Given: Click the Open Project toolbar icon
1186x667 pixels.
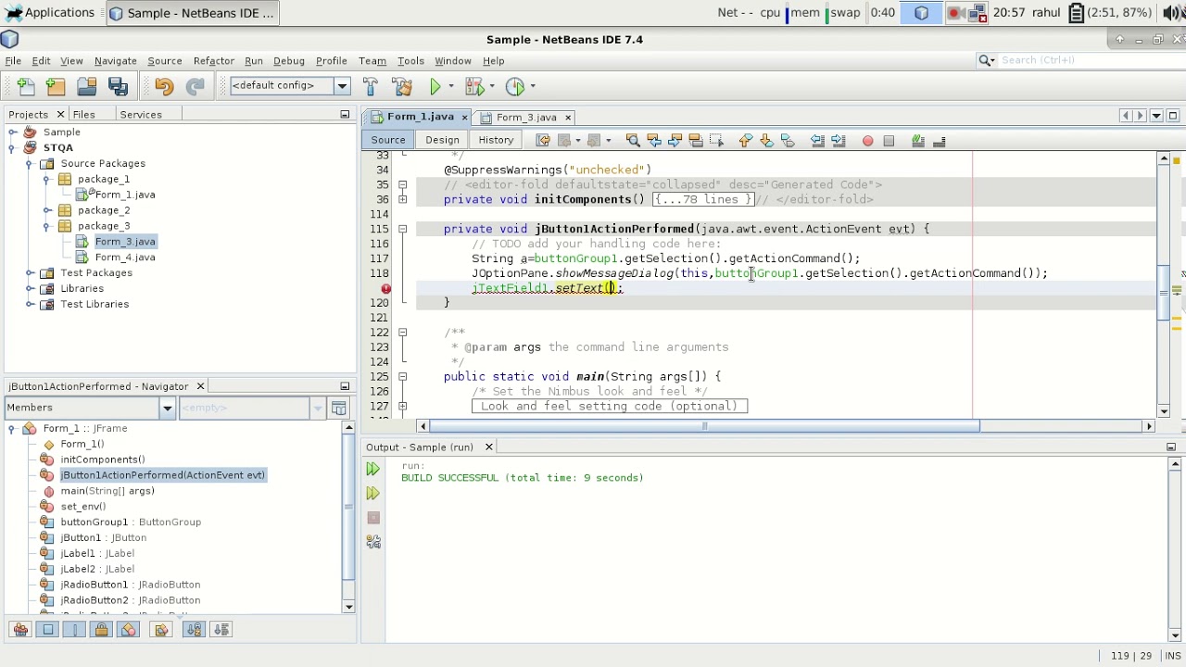Looking at the screenshot, I should (87, 86).
